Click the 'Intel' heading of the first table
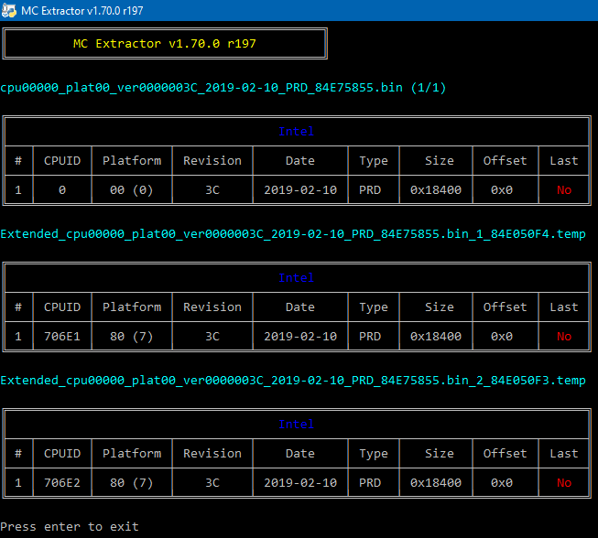This screenshot has width=598, height=538. point(296,132)
